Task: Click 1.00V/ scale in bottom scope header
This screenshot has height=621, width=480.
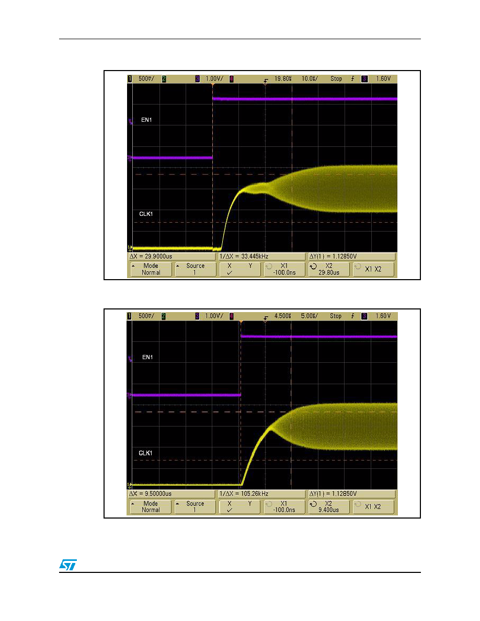Action: 214,316
